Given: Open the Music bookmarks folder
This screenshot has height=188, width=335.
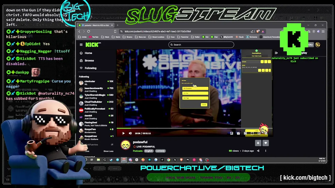Looking at the screenshot, I should [105, 37].
